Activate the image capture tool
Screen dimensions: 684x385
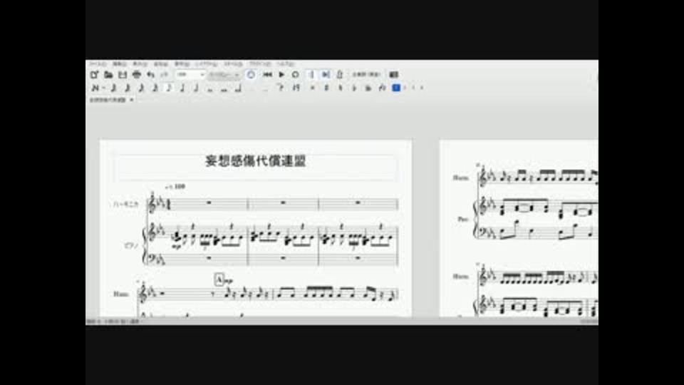393,75
